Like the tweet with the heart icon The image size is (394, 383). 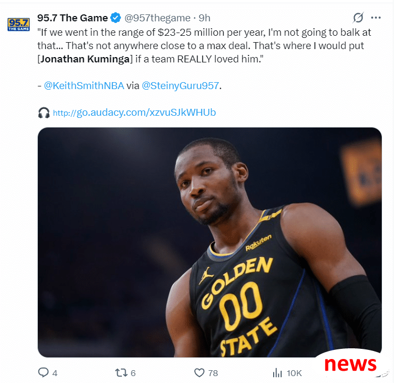click(x=199, y=372)
